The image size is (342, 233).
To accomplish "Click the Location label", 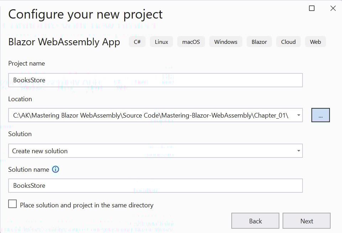I will click(x=20, y=99).
